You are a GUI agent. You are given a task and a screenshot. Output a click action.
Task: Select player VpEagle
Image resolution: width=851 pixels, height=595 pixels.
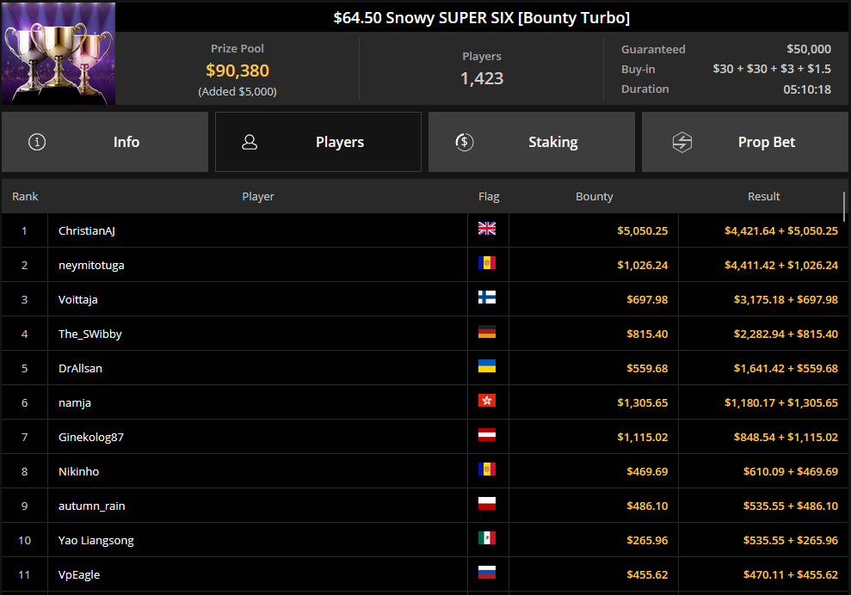(x=79, y=574)
